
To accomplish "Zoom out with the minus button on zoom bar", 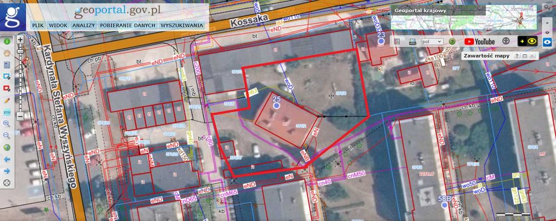I will 20,116.
